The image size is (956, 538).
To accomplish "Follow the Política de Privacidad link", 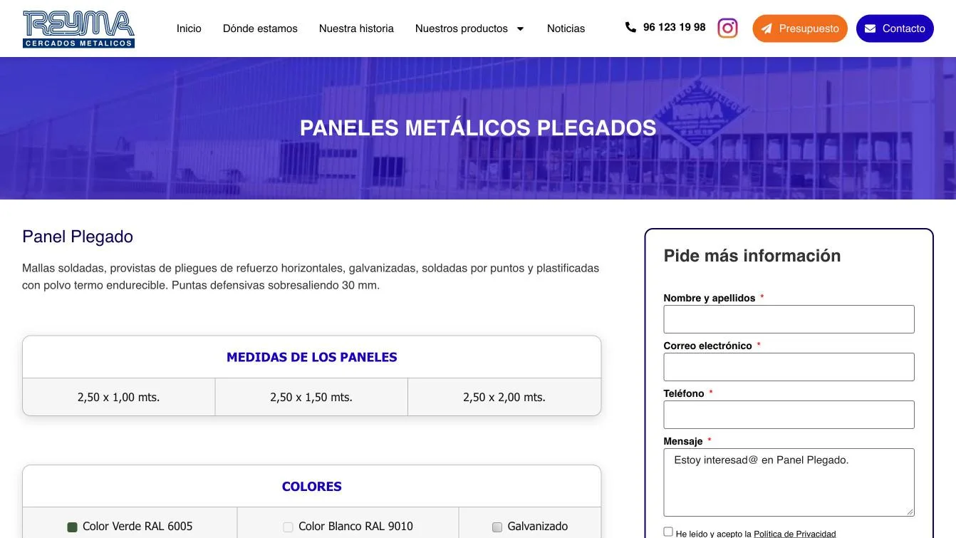I will click(x=794, y=534).
